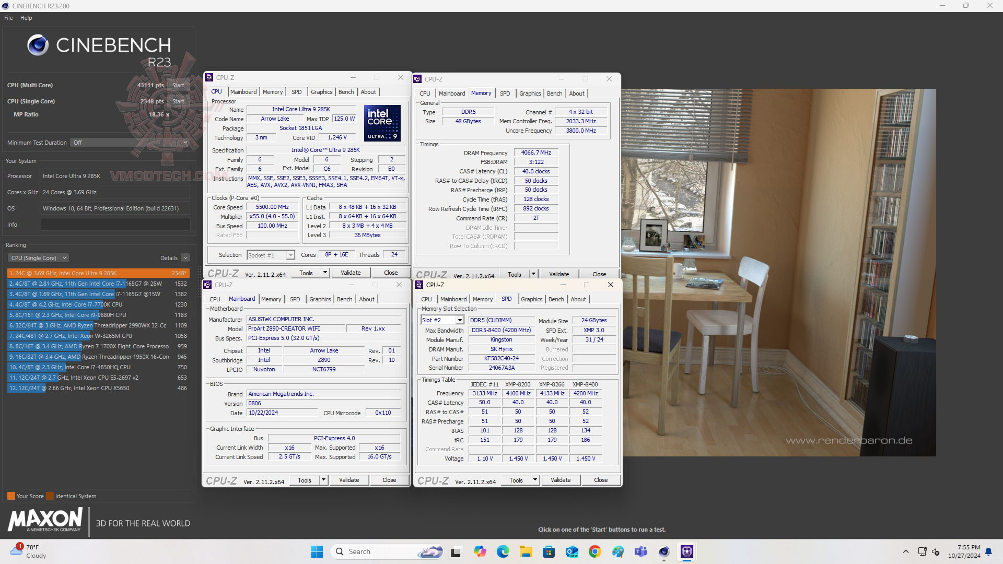Open File Explorer from the taskbar
This screenshot has height=564, width=1003.
pyautogui.click(x=526, y=551)
